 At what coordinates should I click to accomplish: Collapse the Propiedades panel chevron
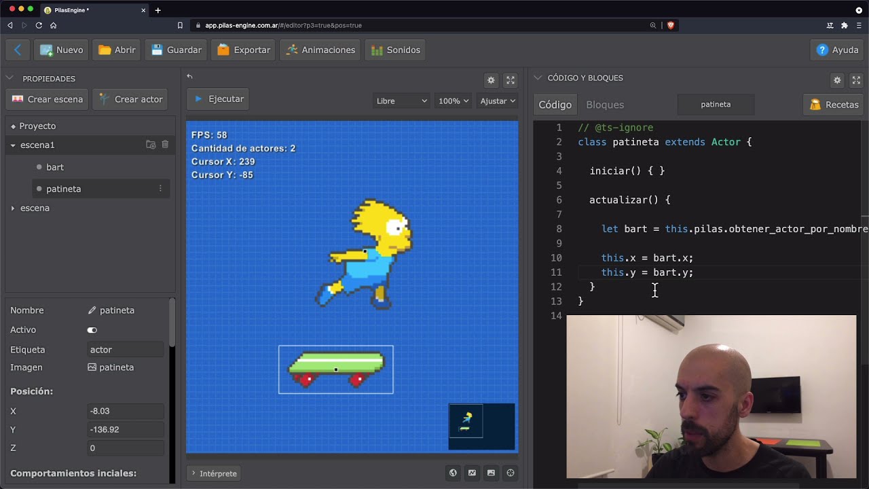click(10, 78)
